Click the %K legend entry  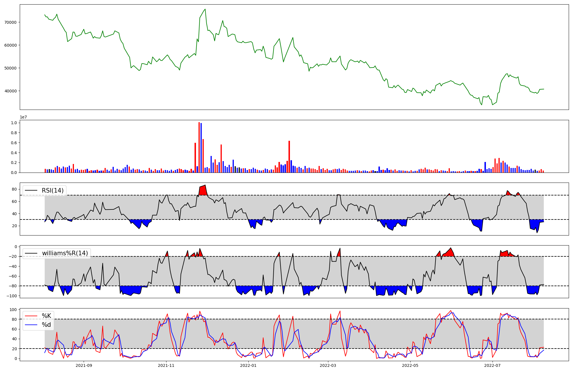coord(46,316)
